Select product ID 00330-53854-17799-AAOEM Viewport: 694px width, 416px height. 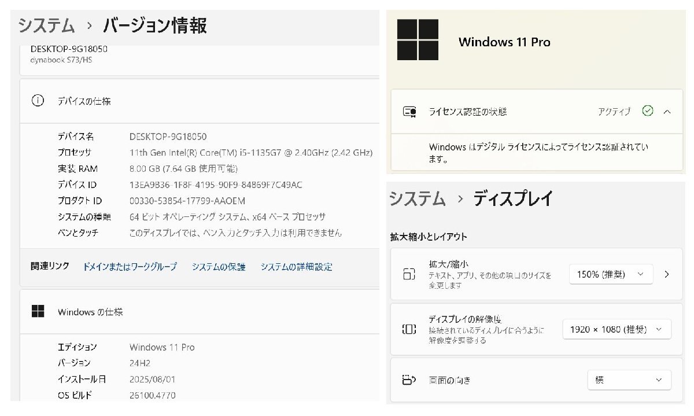[187, 201]
